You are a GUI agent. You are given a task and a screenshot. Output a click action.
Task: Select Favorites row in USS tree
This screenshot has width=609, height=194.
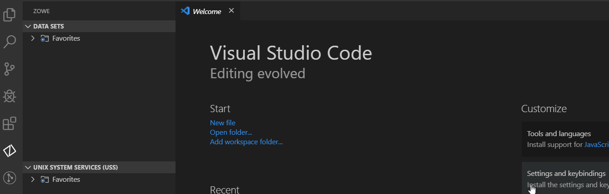pos(99,180)
